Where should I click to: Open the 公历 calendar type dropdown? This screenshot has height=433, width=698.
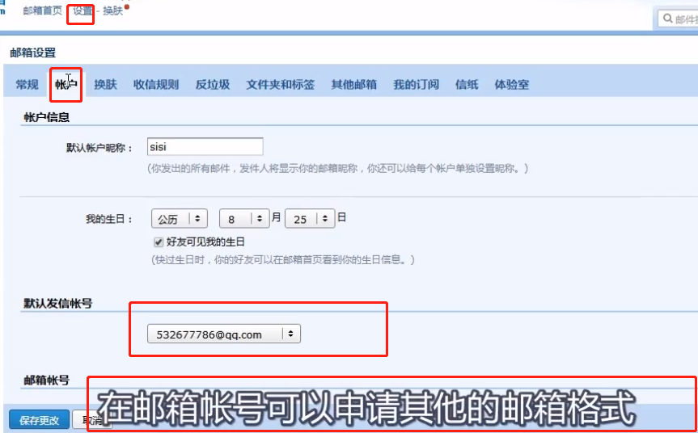click(179, 219)
